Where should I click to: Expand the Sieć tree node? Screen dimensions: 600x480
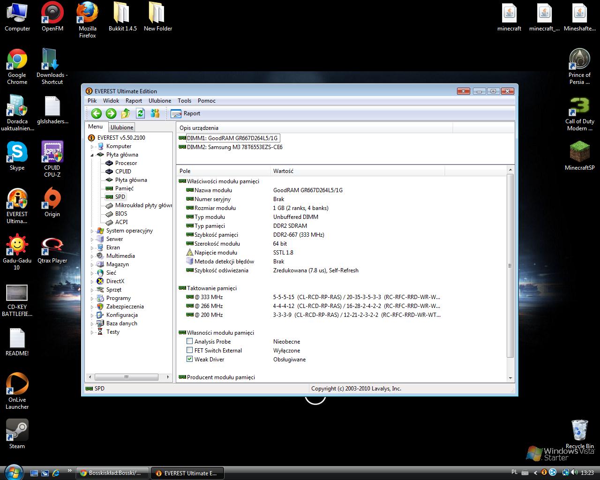coord(92,273)
